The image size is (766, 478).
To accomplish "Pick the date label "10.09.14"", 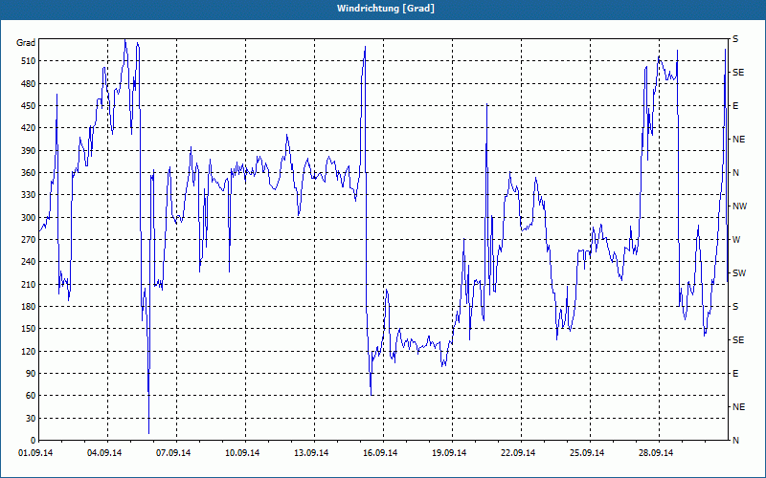I will coord(242,453).
